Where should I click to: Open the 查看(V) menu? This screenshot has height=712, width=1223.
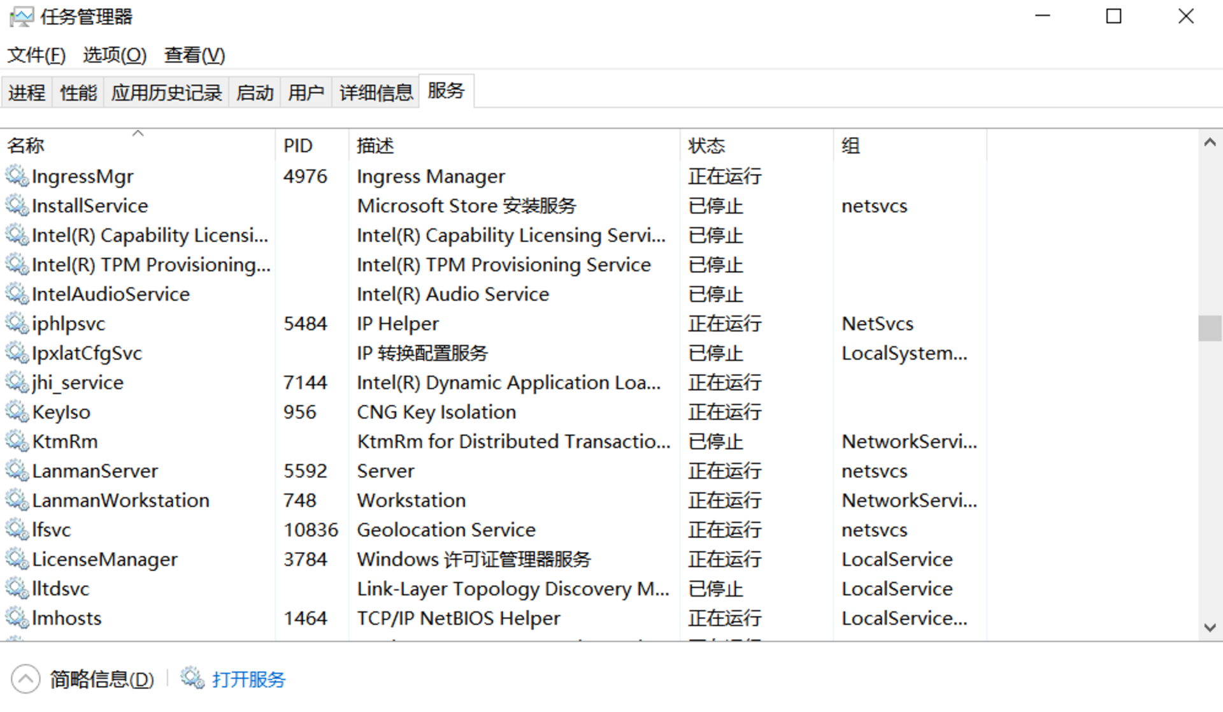click(x=194, y=55)
